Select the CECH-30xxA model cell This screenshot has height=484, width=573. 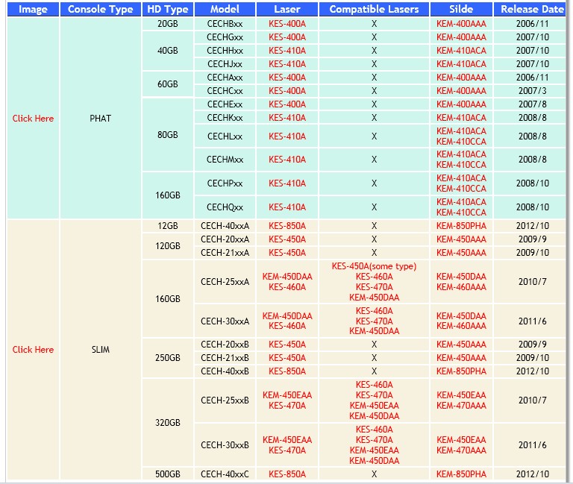click(225, 321)
